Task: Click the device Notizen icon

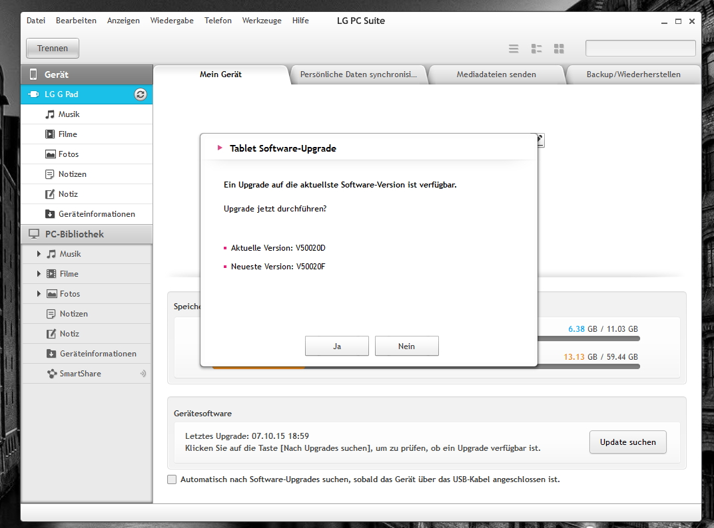Action: point(50,174)
